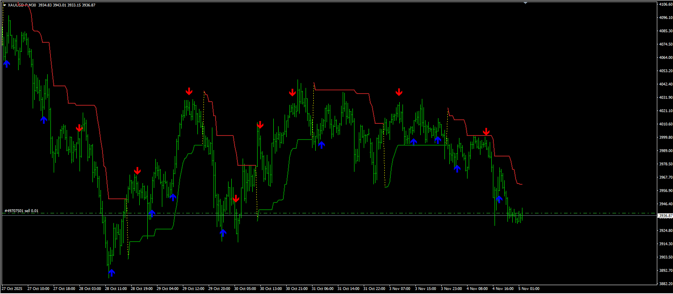
Task: Click the 5 Nov 01:00 time axis label
Action: pos(529,289)
